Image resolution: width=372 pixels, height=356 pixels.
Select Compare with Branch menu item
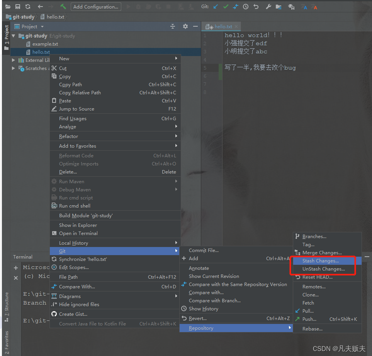[x=236, y=300]
